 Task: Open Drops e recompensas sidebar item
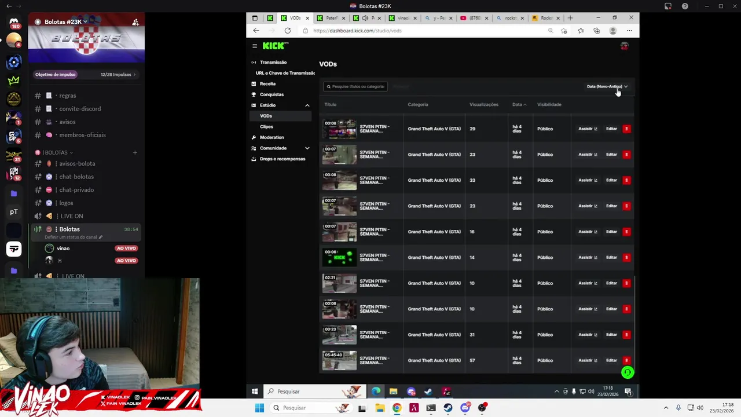pyautogui.click(x=283, y=159)
